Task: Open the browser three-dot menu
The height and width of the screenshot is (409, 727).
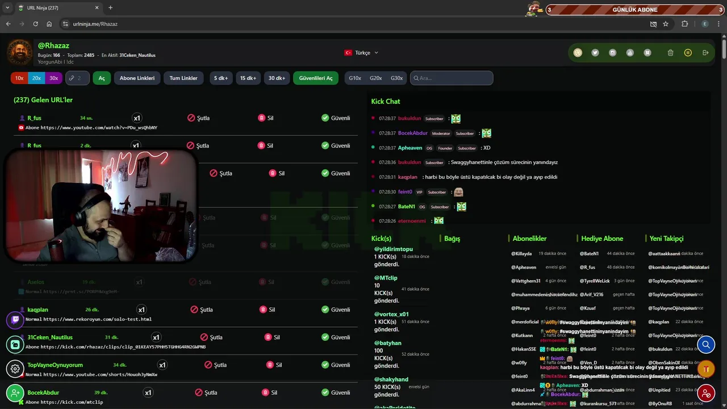Action: click(718, 24)
